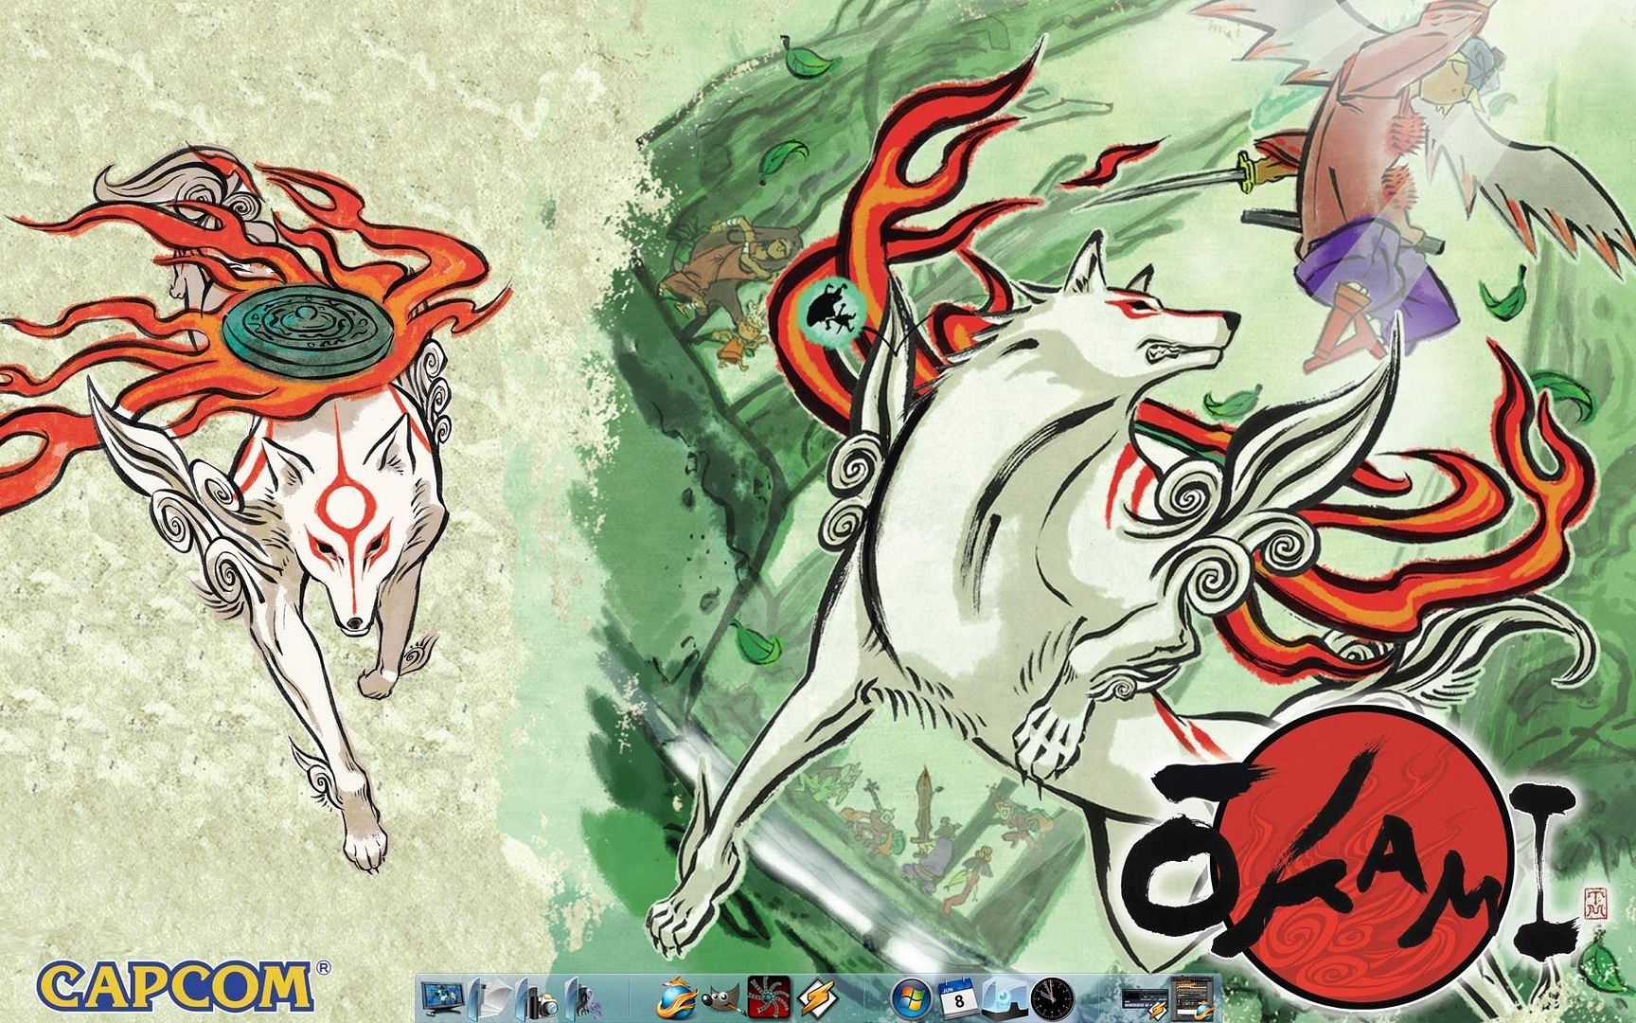
Task: Open the red spiral tentacle app icon
Action: [769, 997]
